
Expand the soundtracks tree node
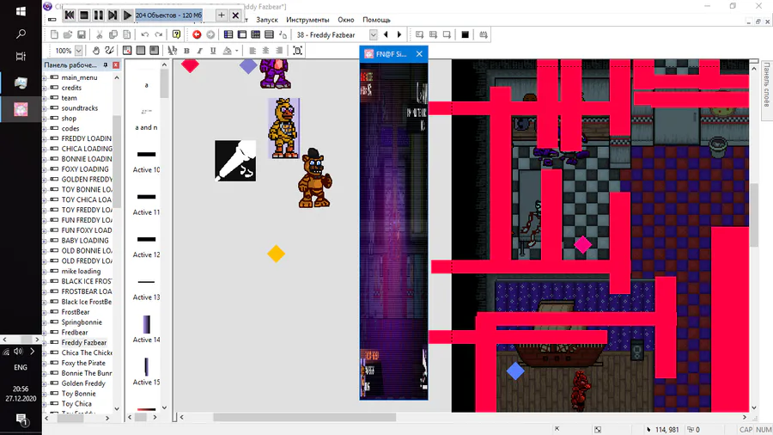point(45,108)
